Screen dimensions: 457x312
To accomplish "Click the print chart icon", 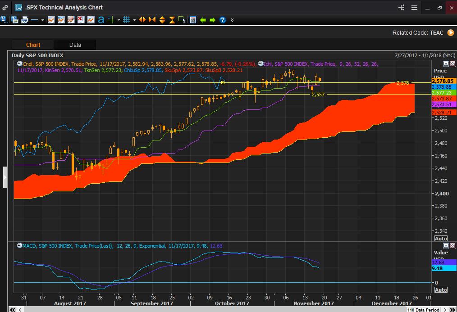I will coord(25,19).
